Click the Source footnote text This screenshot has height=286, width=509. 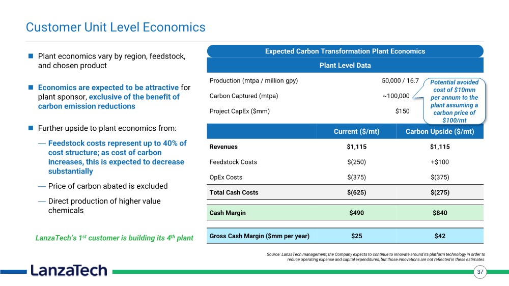tap(376, 257)
